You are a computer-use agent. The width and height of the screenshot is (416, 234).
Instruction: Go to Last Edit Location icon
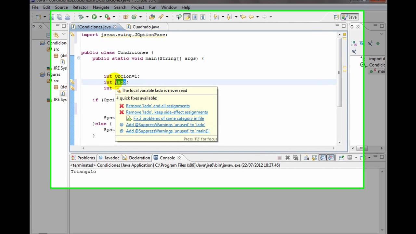pyautogui.click(x=242, y=17)
